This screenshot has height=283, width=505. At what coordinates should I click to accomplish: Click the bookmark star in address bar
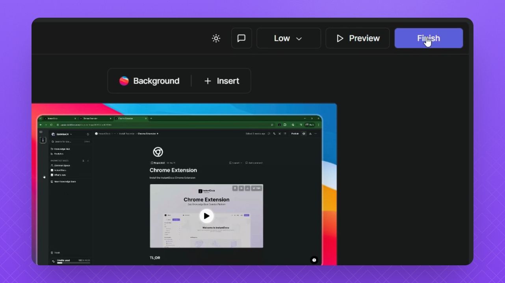(x=272, y=125)
